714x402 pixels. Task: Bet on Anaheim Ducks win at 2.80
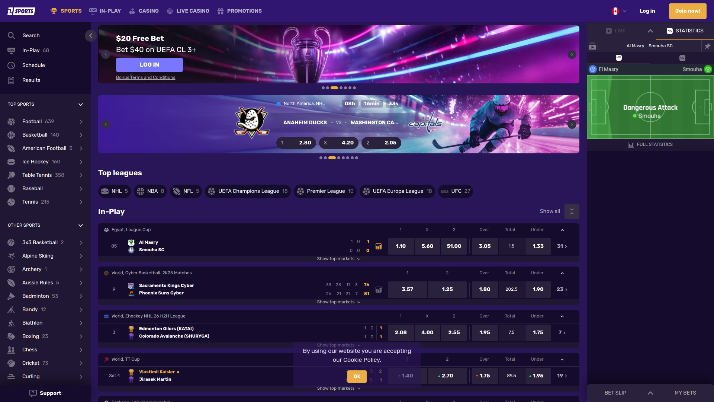point(296,143)
